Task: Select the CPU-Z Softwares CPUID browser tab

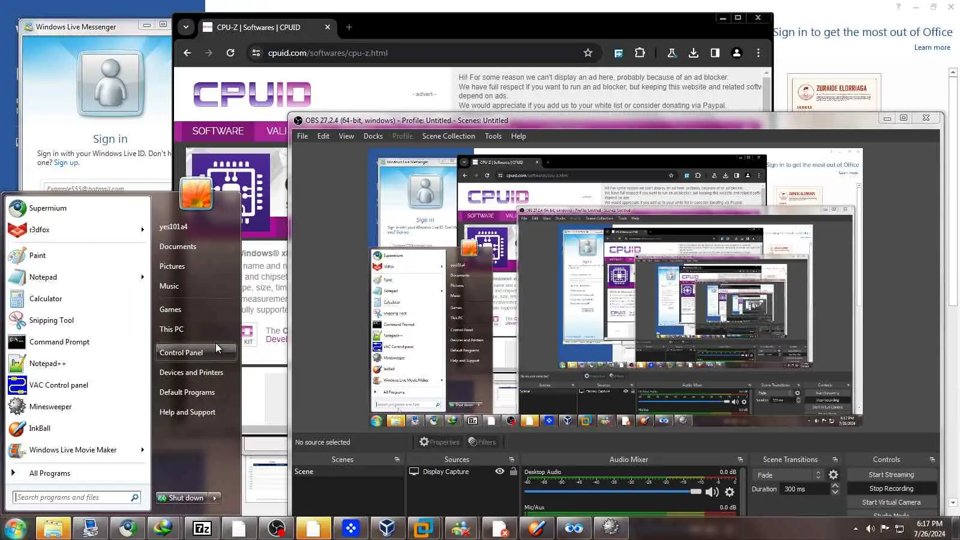Action: click(267, 27)
